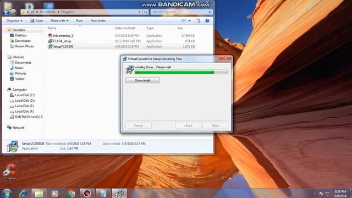Select Favorites in the navigation pane

[x=19, y=30]
